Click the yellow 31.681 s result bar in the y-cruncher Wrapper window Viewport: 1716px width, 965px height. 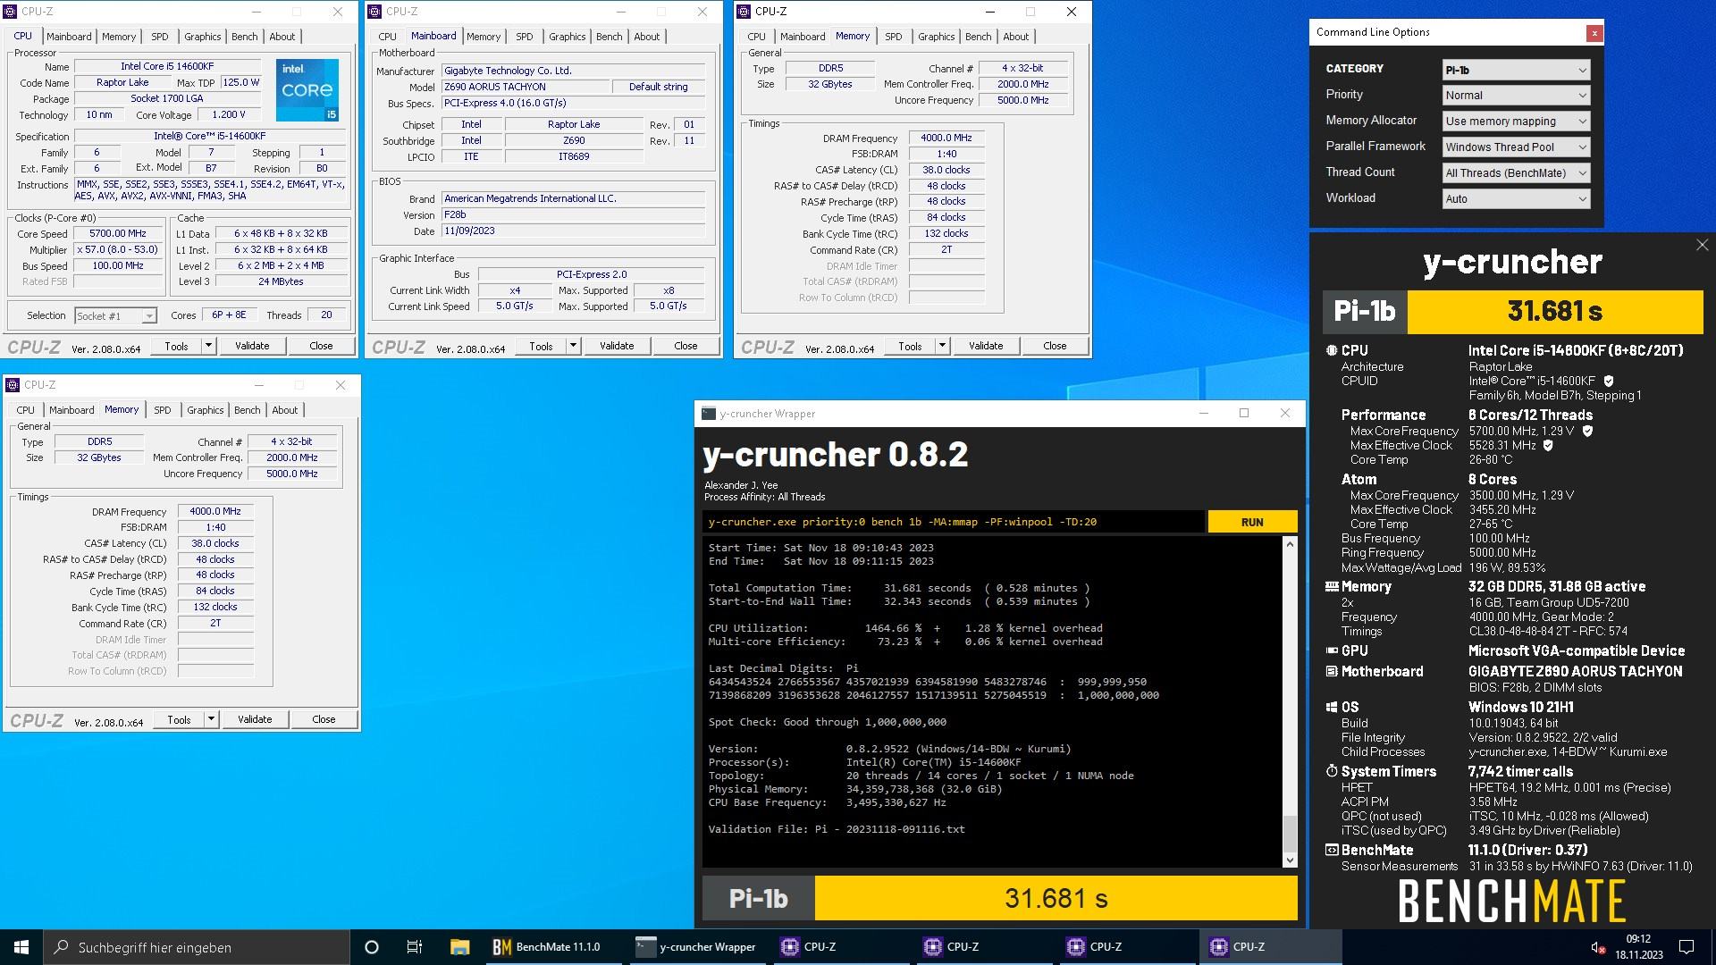1056,898
